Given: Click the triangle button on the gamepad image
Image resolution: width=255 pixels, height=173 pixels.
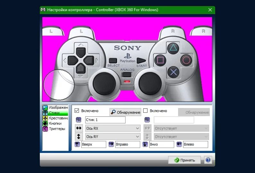Looking at the screenshot, I should (173, 48).
